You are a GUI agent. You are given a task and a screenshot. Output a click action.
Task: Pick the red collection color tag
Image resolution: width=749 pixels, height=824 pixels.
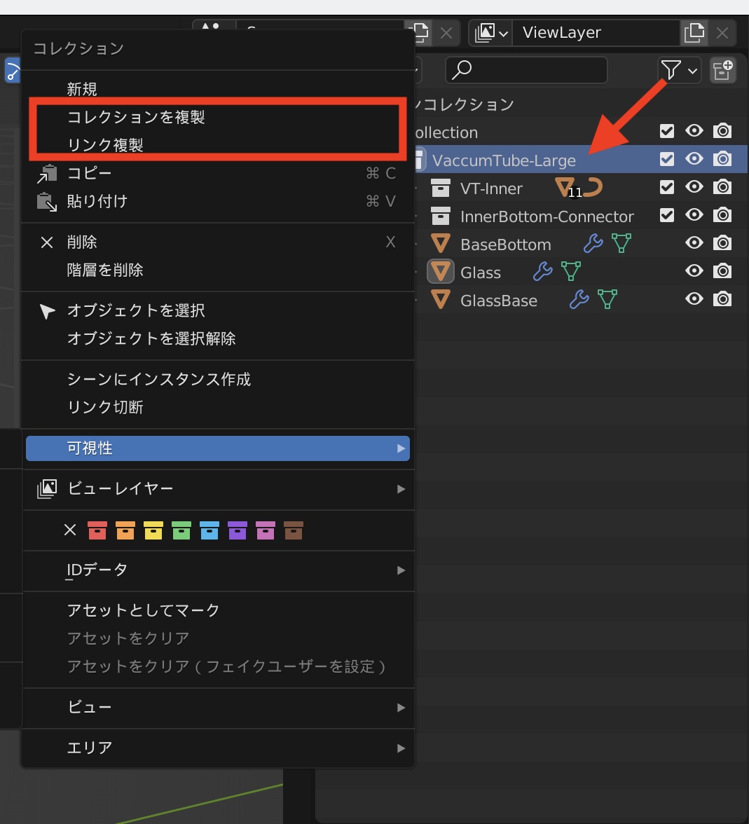coord(97,530)
